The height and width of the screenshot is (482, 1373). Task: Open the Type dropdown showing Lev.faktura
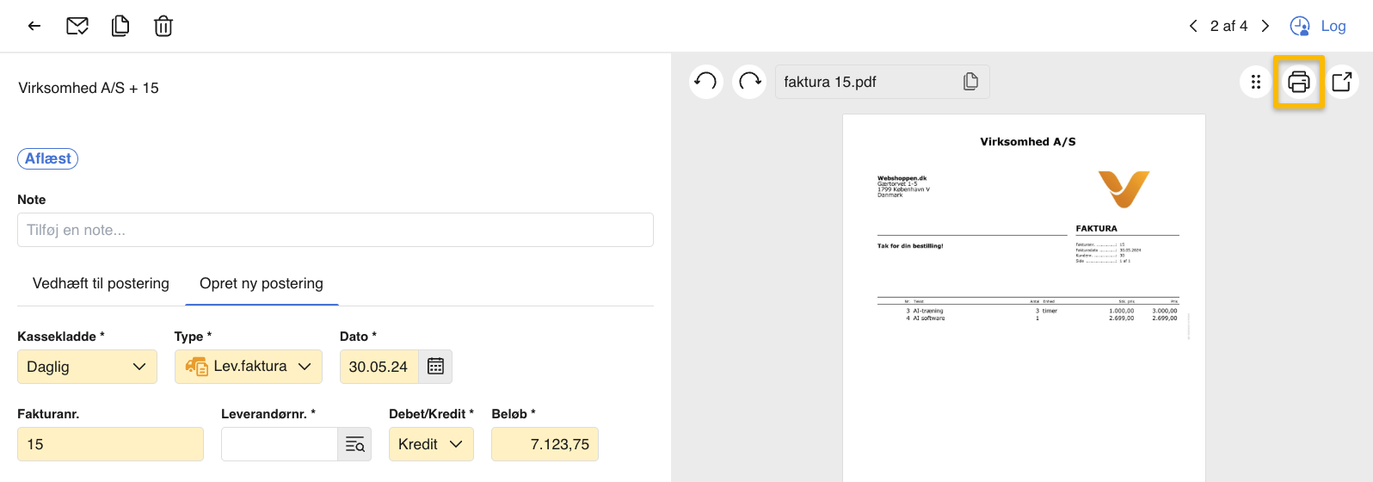pyautogui.click(x=248, y=367)
